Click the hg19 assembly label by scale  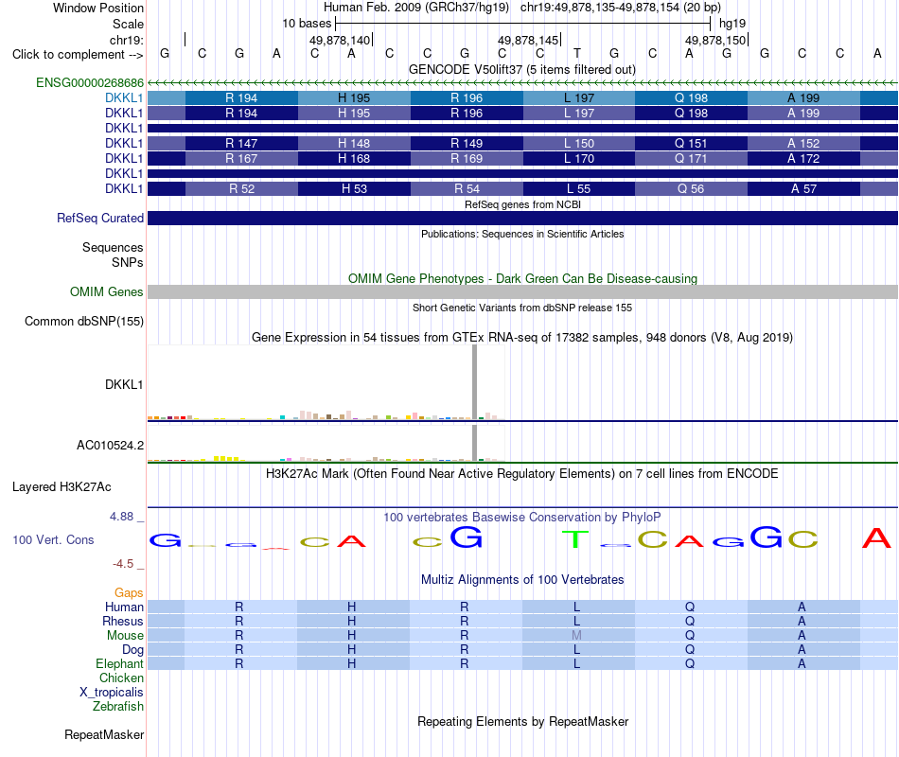[x=732, y=24]
